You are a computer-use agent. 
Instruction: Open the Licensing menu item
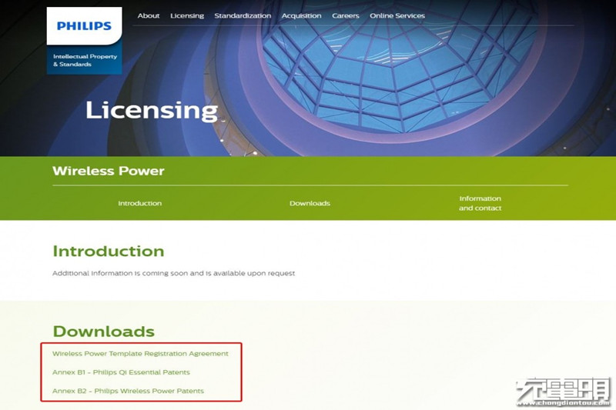click(187, 15)
